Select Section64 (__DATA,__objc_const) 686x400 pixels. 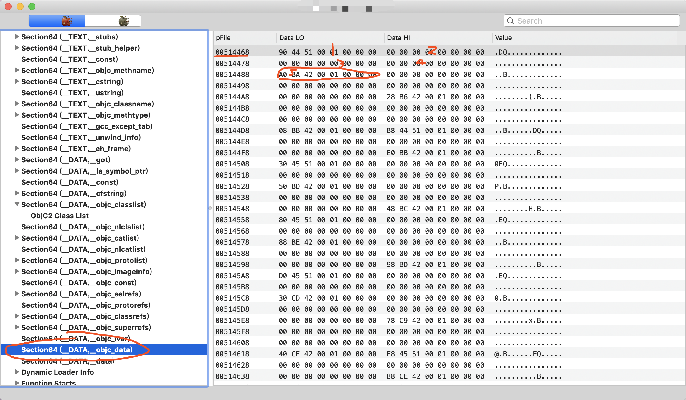79,283
